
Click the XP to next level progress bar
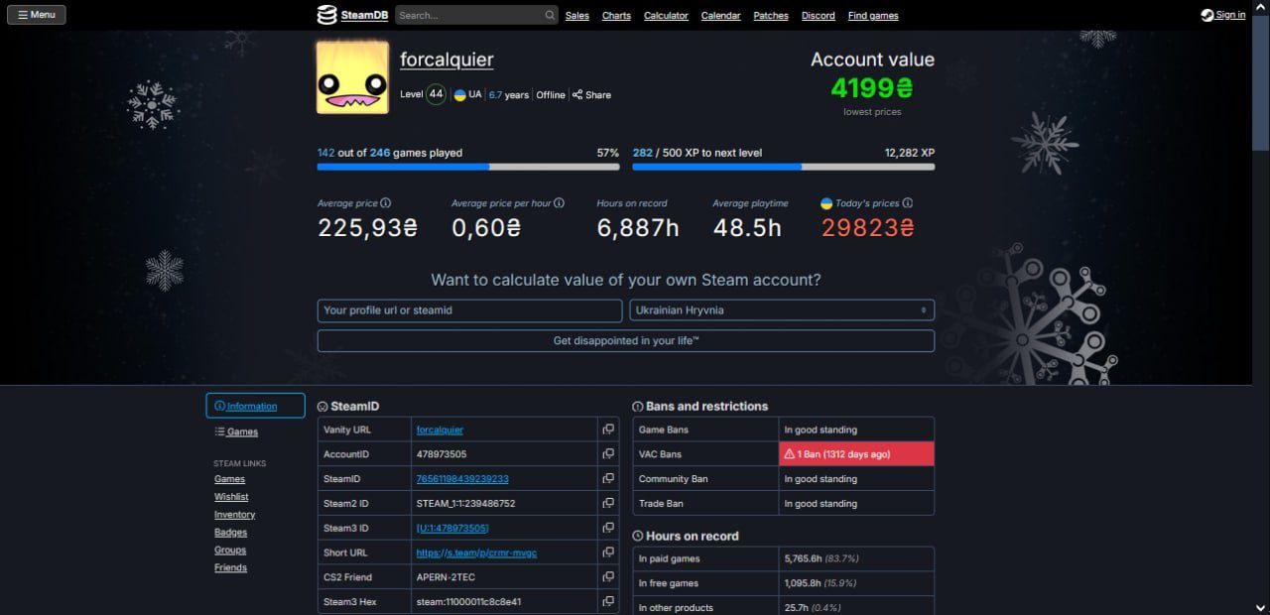pyautogui.click(x=783, y=167)
